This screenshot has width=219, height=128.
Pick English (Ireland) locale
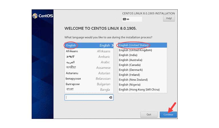[143, 75]
